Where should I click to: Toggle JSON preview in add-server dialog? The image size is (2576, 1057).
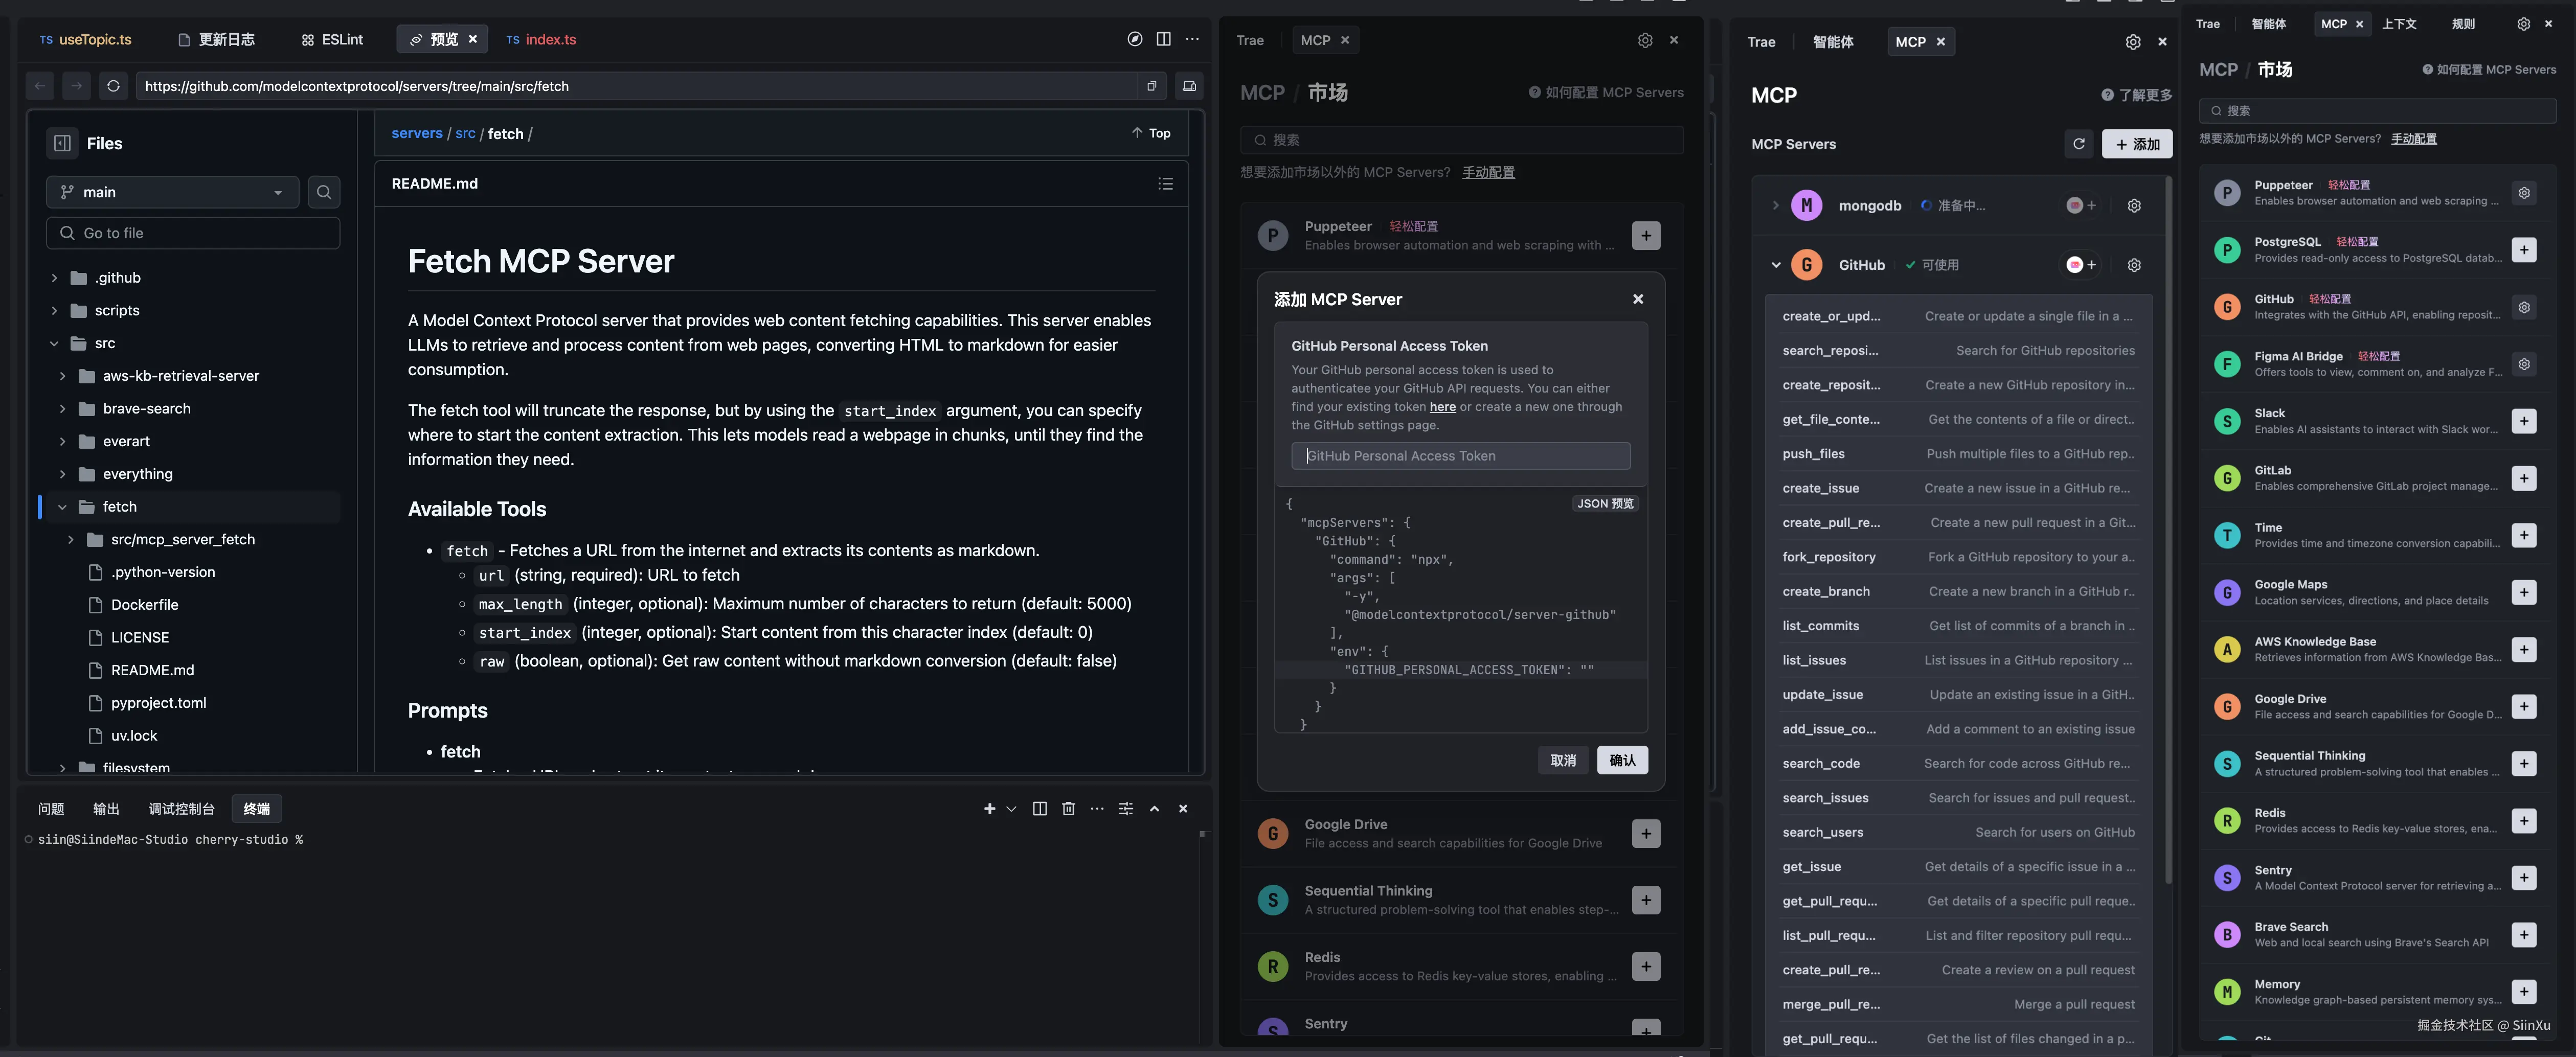(x=1605, y=504)
